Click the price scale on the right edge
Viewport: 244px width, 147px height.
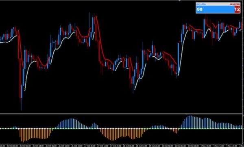coord(243,58)
